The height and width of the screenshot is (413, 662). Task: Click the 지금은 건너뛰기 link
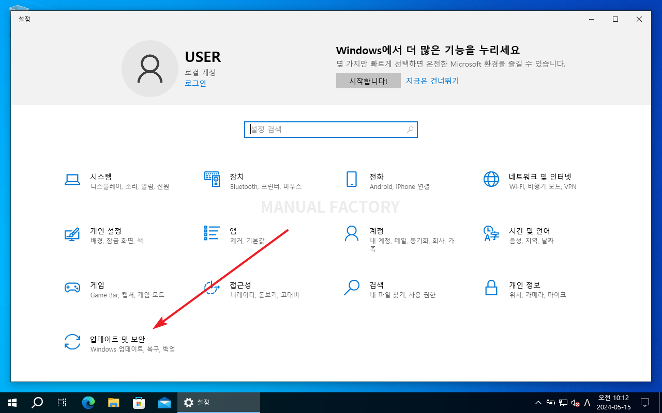coord(432,81)
